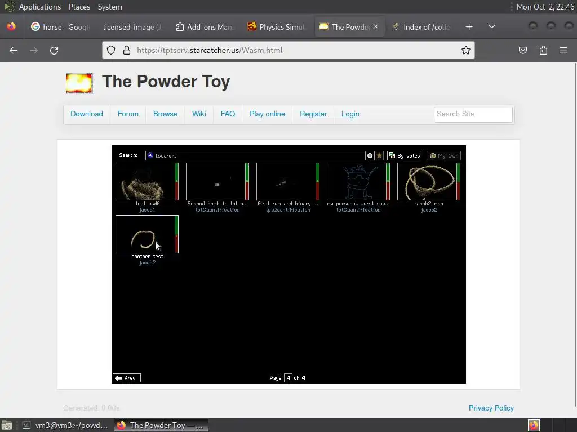The width and height of the screenshot is (577, 432).
Task: Switch to the 'Index of /colle' tab
Action: (x=421, y=27)
